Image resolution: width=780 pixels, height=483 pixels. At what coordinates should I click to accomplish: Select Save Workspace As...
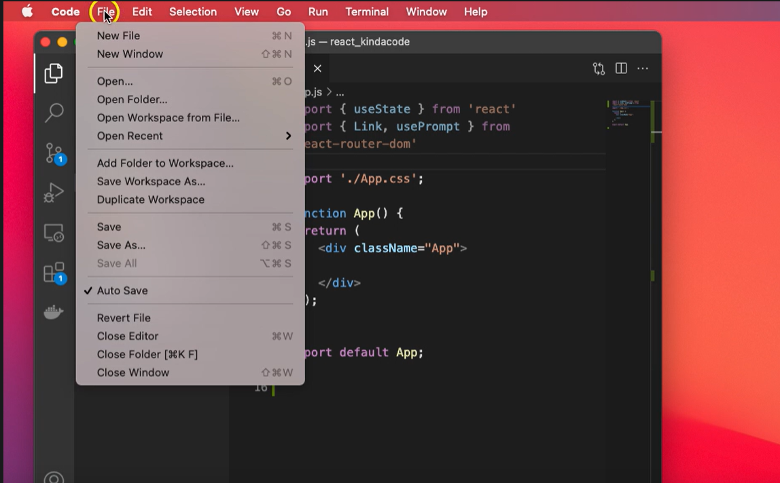[190, 181]
